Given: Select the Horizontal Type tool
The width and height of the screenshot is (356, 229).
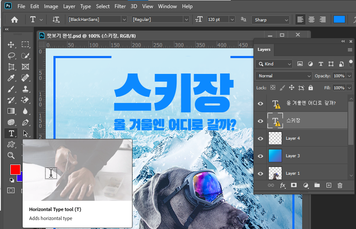Looking at the screenshot, I should pos(11,133).
